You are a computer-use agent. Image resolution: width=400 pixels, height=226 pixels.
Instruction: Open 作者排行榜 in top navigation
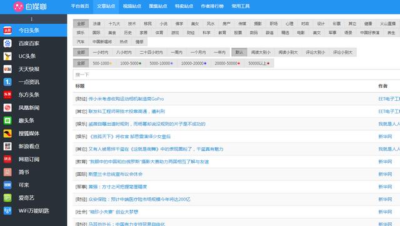point(212,6)
